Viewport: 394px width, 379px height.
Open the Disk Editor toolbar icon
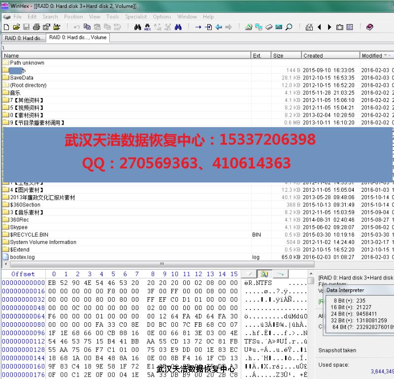(x=249, y=27)
